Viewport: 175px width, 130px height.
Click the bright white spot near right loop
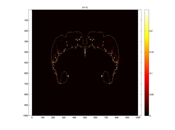click(102, 76)
